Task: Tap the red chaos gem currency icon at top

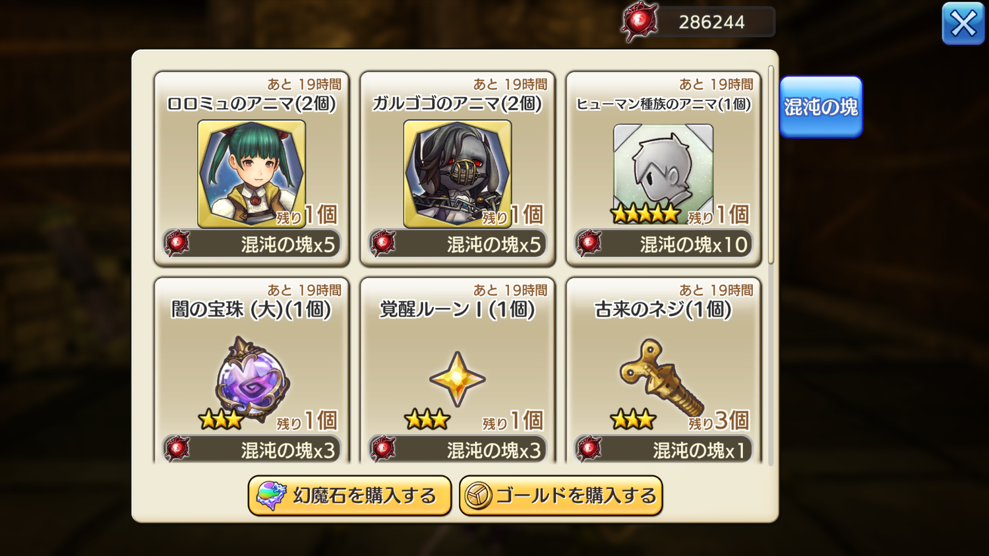Action: [639, 22]
